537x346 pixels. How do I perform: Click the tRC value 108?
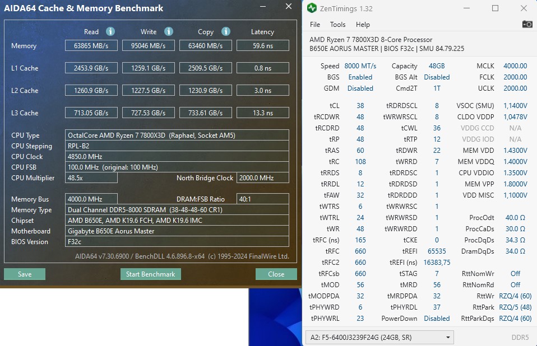click(360, 161)
